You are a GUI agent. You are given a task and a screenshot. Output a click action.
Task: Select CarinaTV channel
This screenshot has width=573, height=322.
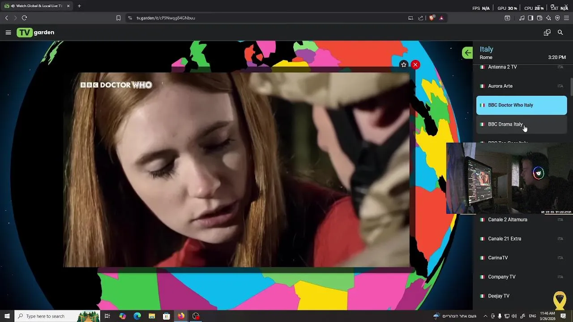(522, 258)
